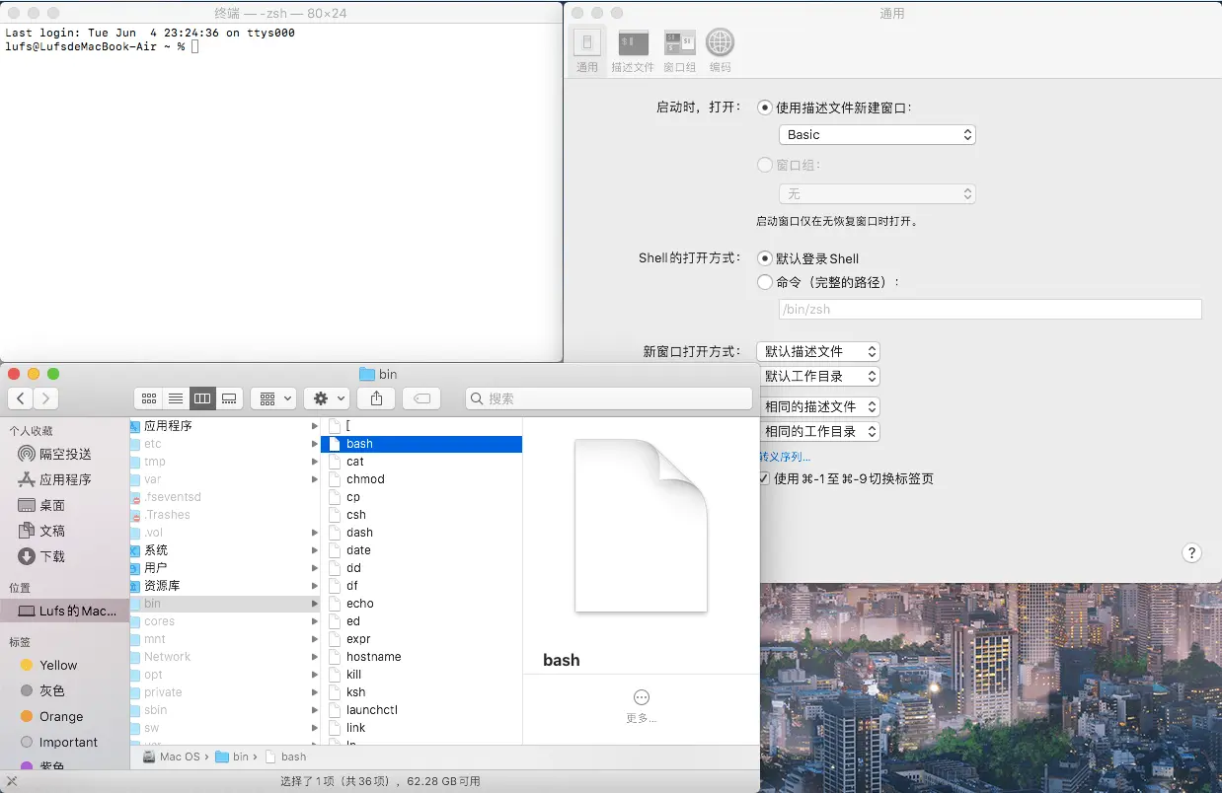The image size is (1222, 793).
Task: Toggle 使用⌘-1至⌘-9切换标签页 checkbox
Action: point(764,478)
